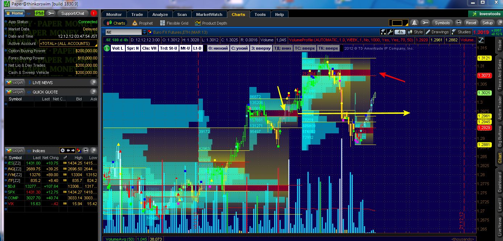Open the 4h timeframe selector
Image resolution: width=503 pixels, height=241 pixels.
coord(400,32)
